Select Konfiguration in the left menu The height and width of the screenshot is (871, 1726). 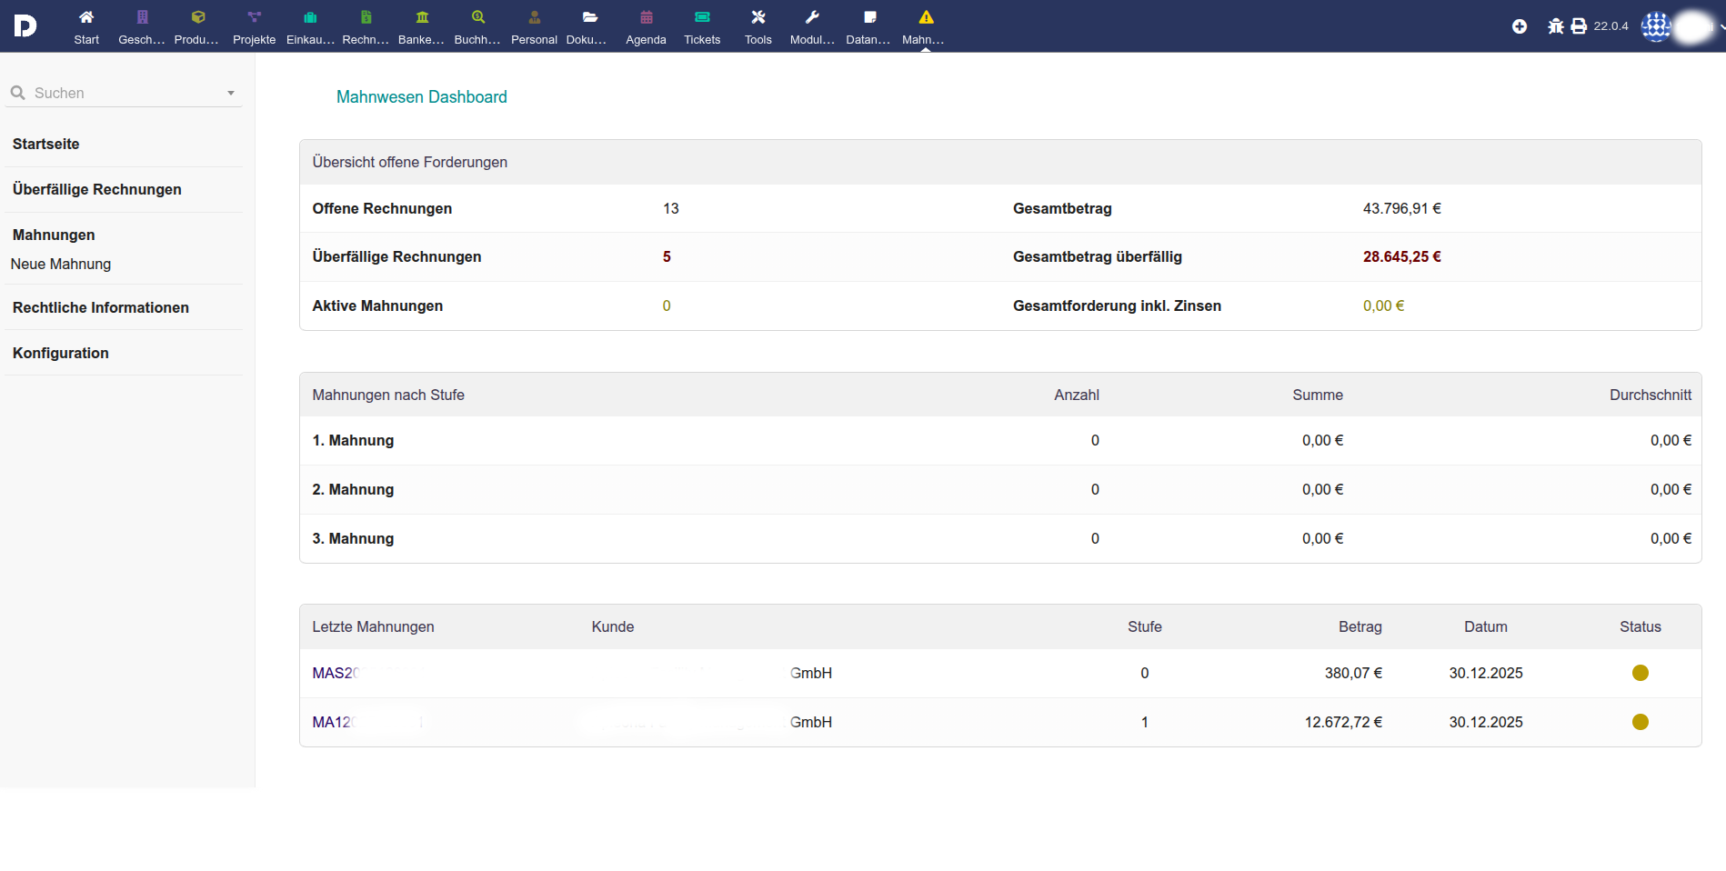tap(61, 353)
